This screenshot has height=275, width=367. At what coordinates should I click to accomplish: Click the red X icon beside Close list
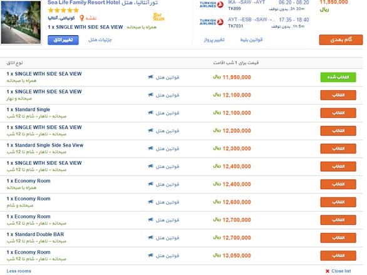[x=328, y=271]
